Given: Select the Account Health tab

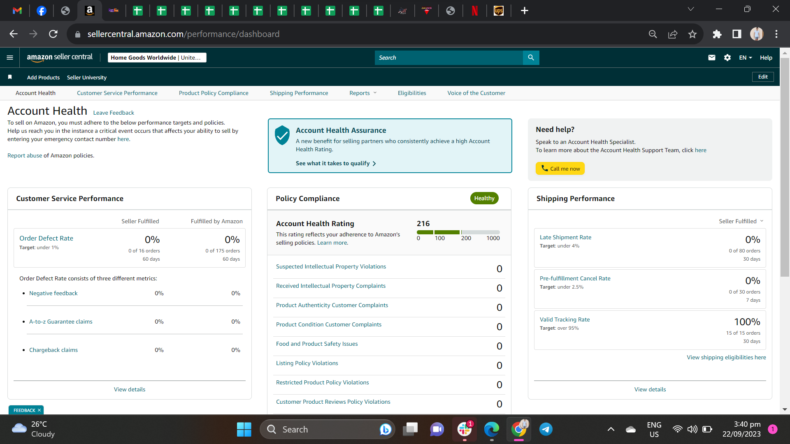Looking at the screenshot, I should click(x=35, y=93).
